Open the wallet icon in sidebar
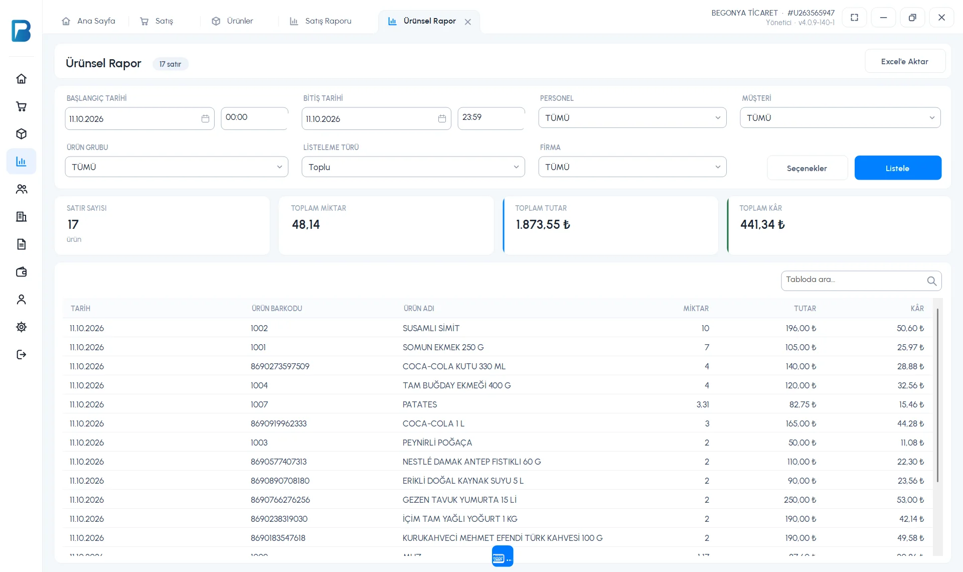Viewport: 963px width, 572px height. [x=21, y=272]
